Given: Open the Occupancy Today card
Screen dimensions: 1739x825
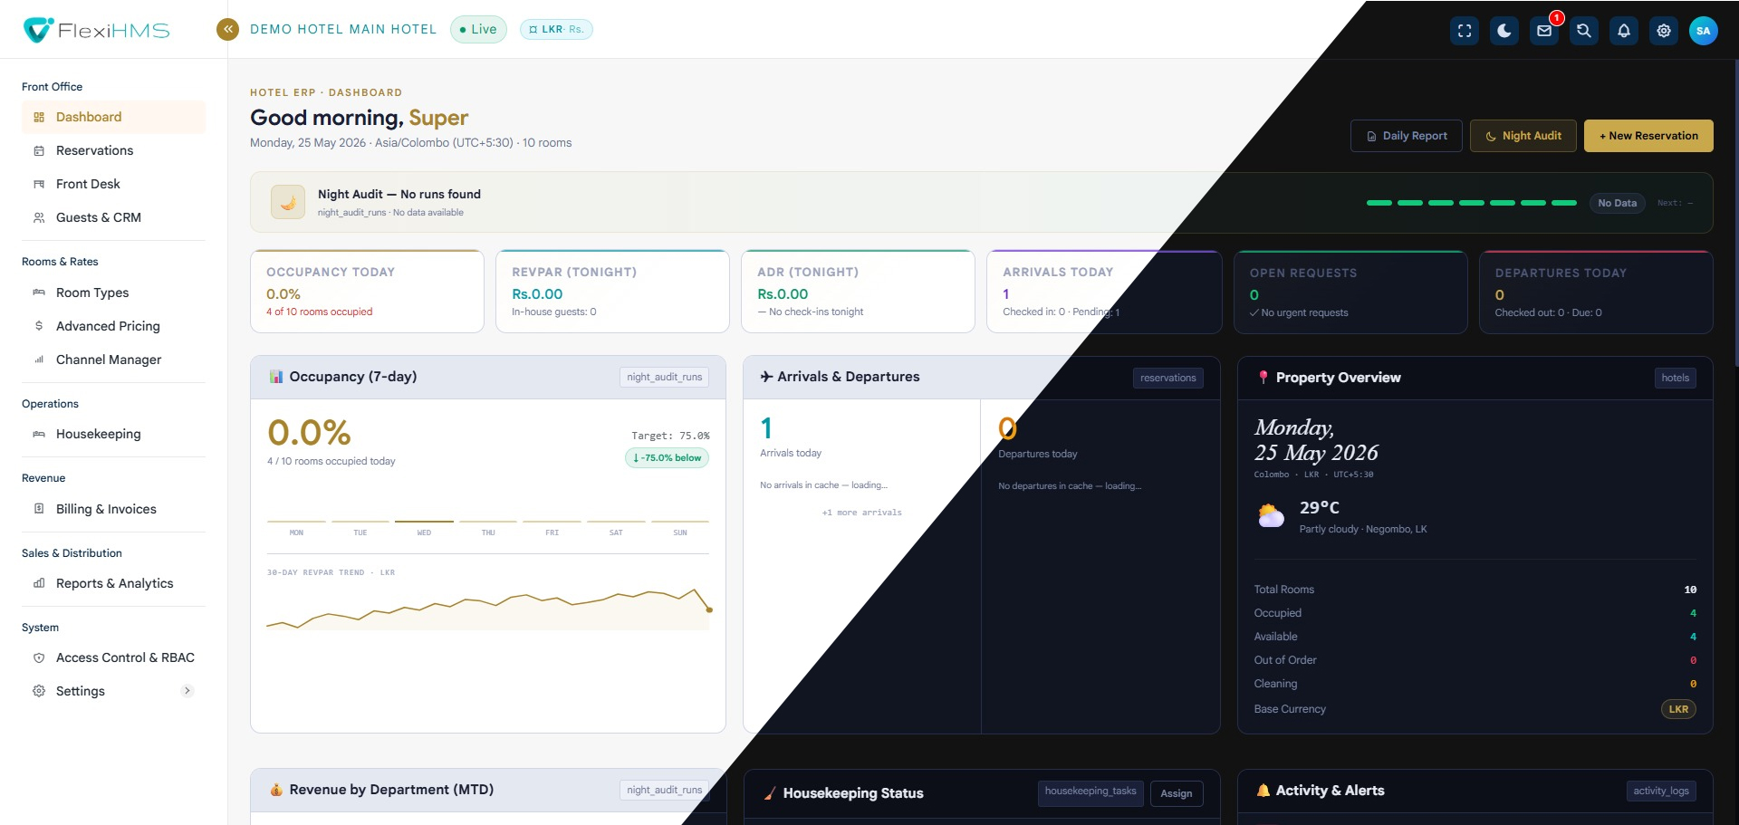Looking at the screenshot, I should coord(367,292).
